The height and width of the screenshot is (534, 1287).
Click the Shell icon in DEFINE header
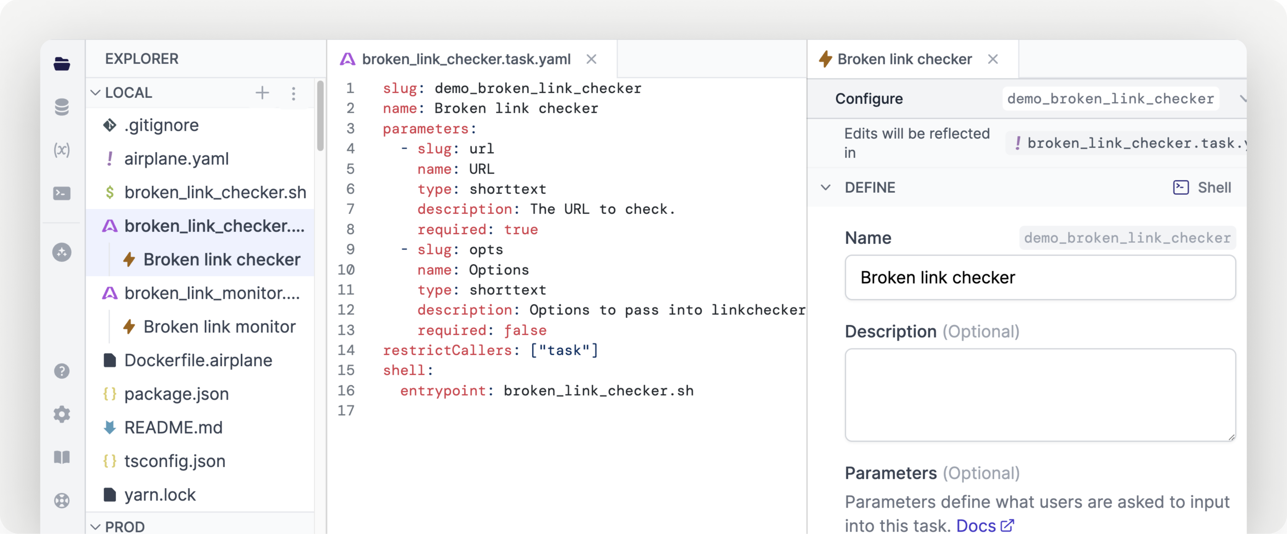1181,188
